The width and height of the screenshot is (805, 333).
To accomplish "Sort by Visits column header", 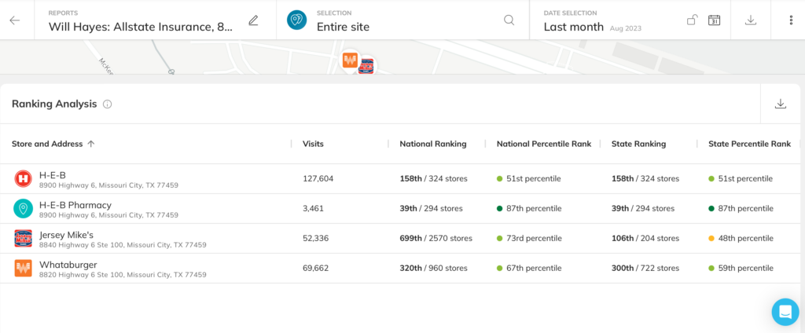I will pyautogui.click(x=313, y=145).
